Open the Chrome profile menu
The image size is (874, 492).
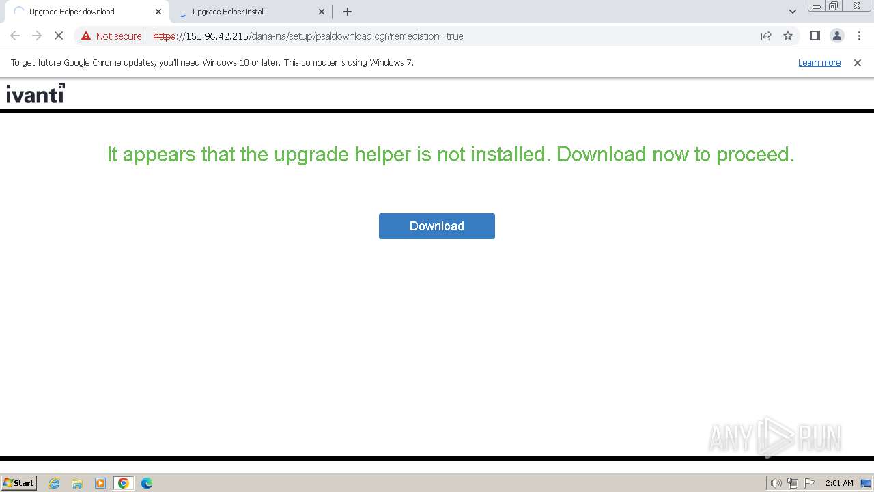837,36
